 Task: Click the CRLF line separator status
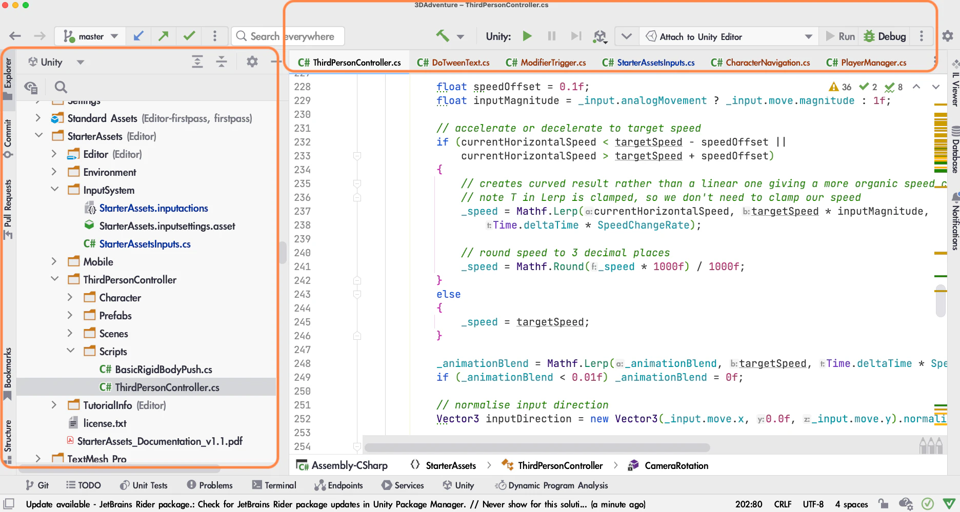(783, 504)
